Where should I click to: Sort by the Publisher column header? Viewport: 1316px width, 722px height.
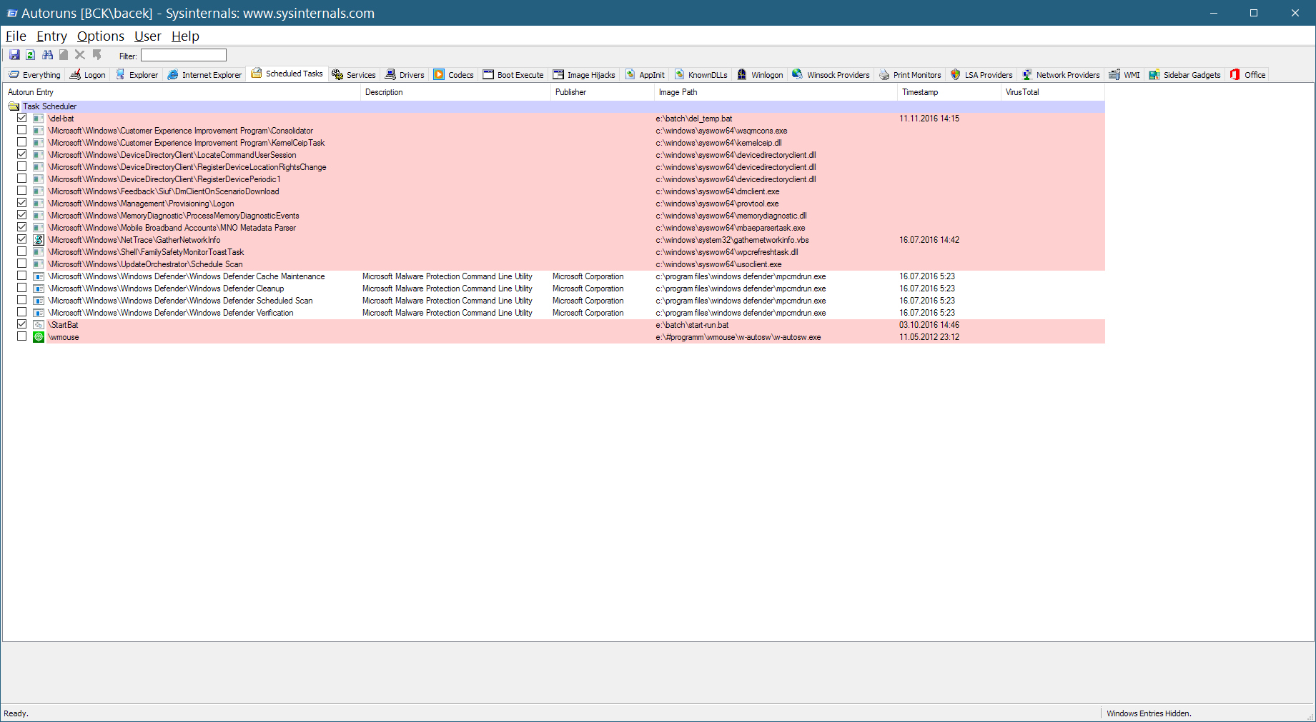click(x=603, y=92)
